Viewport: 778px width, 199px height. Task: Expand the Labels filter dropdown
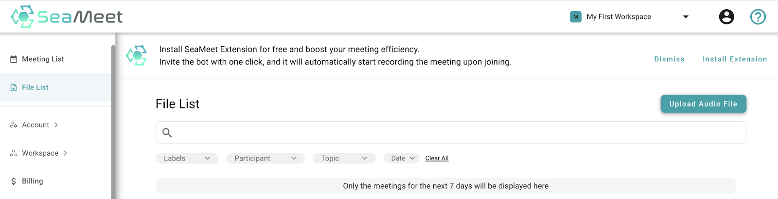[x=187, y=158]
